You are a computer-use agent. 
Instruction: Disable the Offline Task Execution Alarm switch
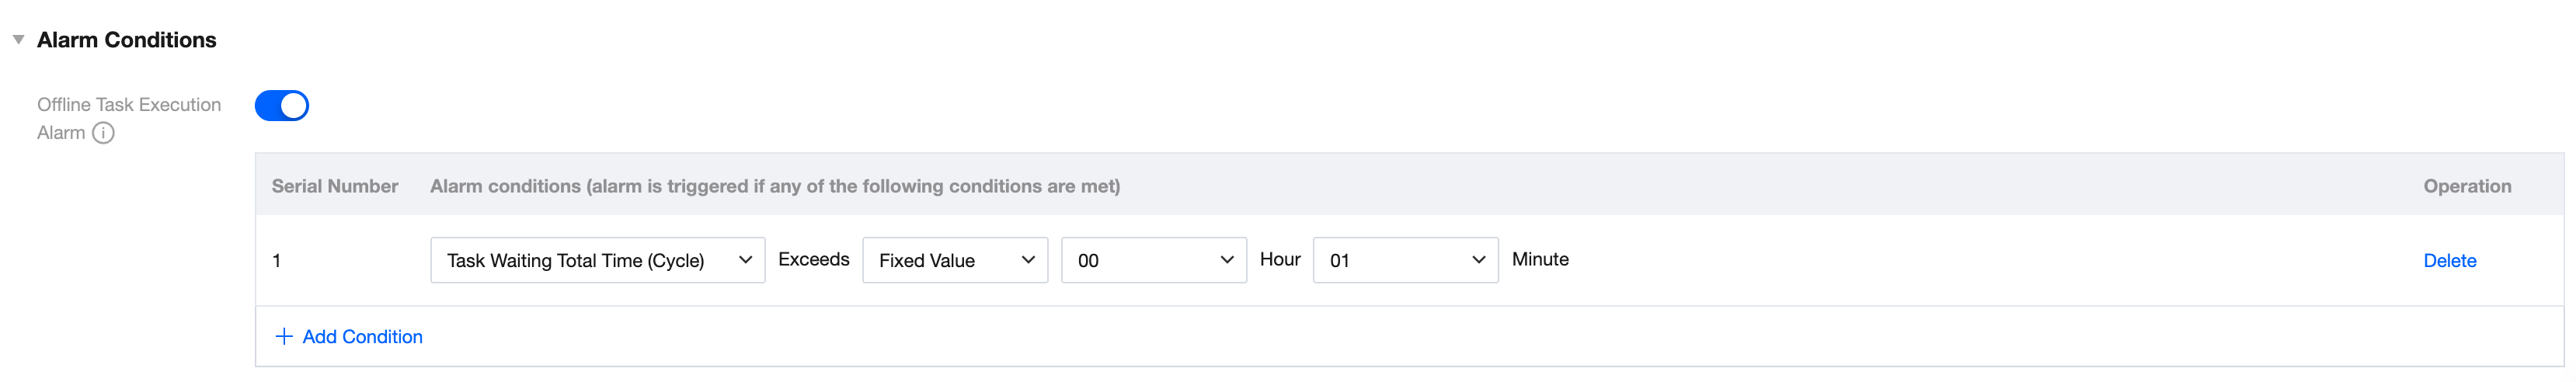tap(282, 106)
